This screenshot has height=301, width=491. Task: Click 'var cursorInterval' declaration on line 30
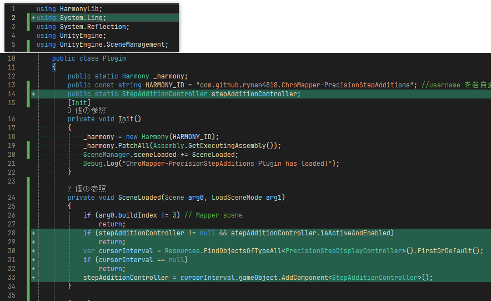118,251
